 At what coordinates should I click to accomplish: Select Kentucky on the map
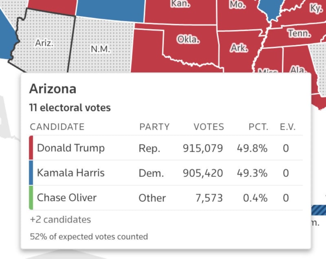315,9
